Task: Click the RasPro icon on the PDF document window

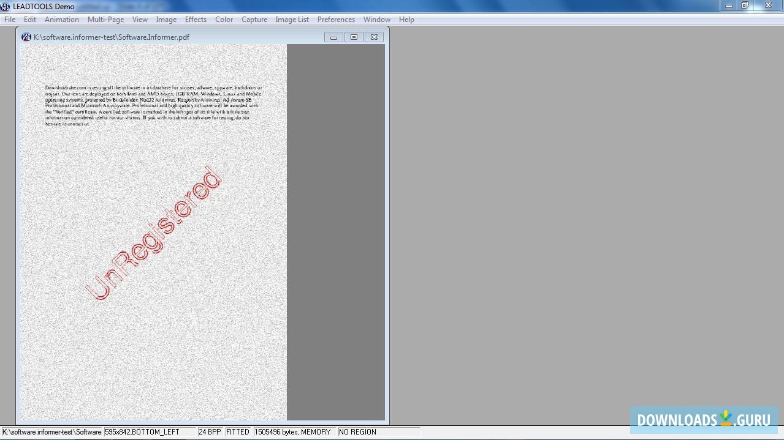Action: click(26, 37)
